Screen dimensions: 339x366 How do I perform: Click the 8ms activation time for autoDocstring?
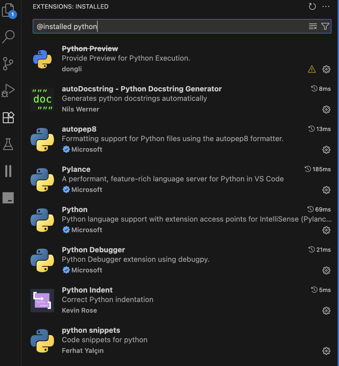click(x=321, y=89)
